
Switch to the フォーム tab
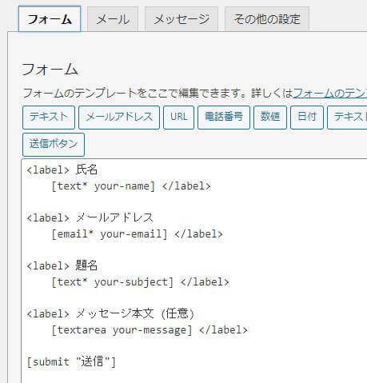click(x=50, y=19)
